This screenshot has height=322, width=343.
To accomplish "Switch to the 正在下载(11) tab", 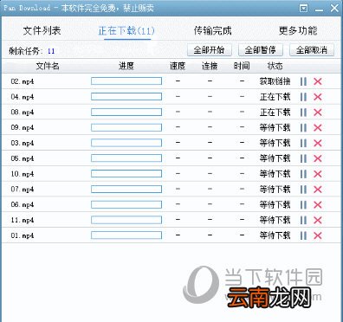I will (126, 30).
